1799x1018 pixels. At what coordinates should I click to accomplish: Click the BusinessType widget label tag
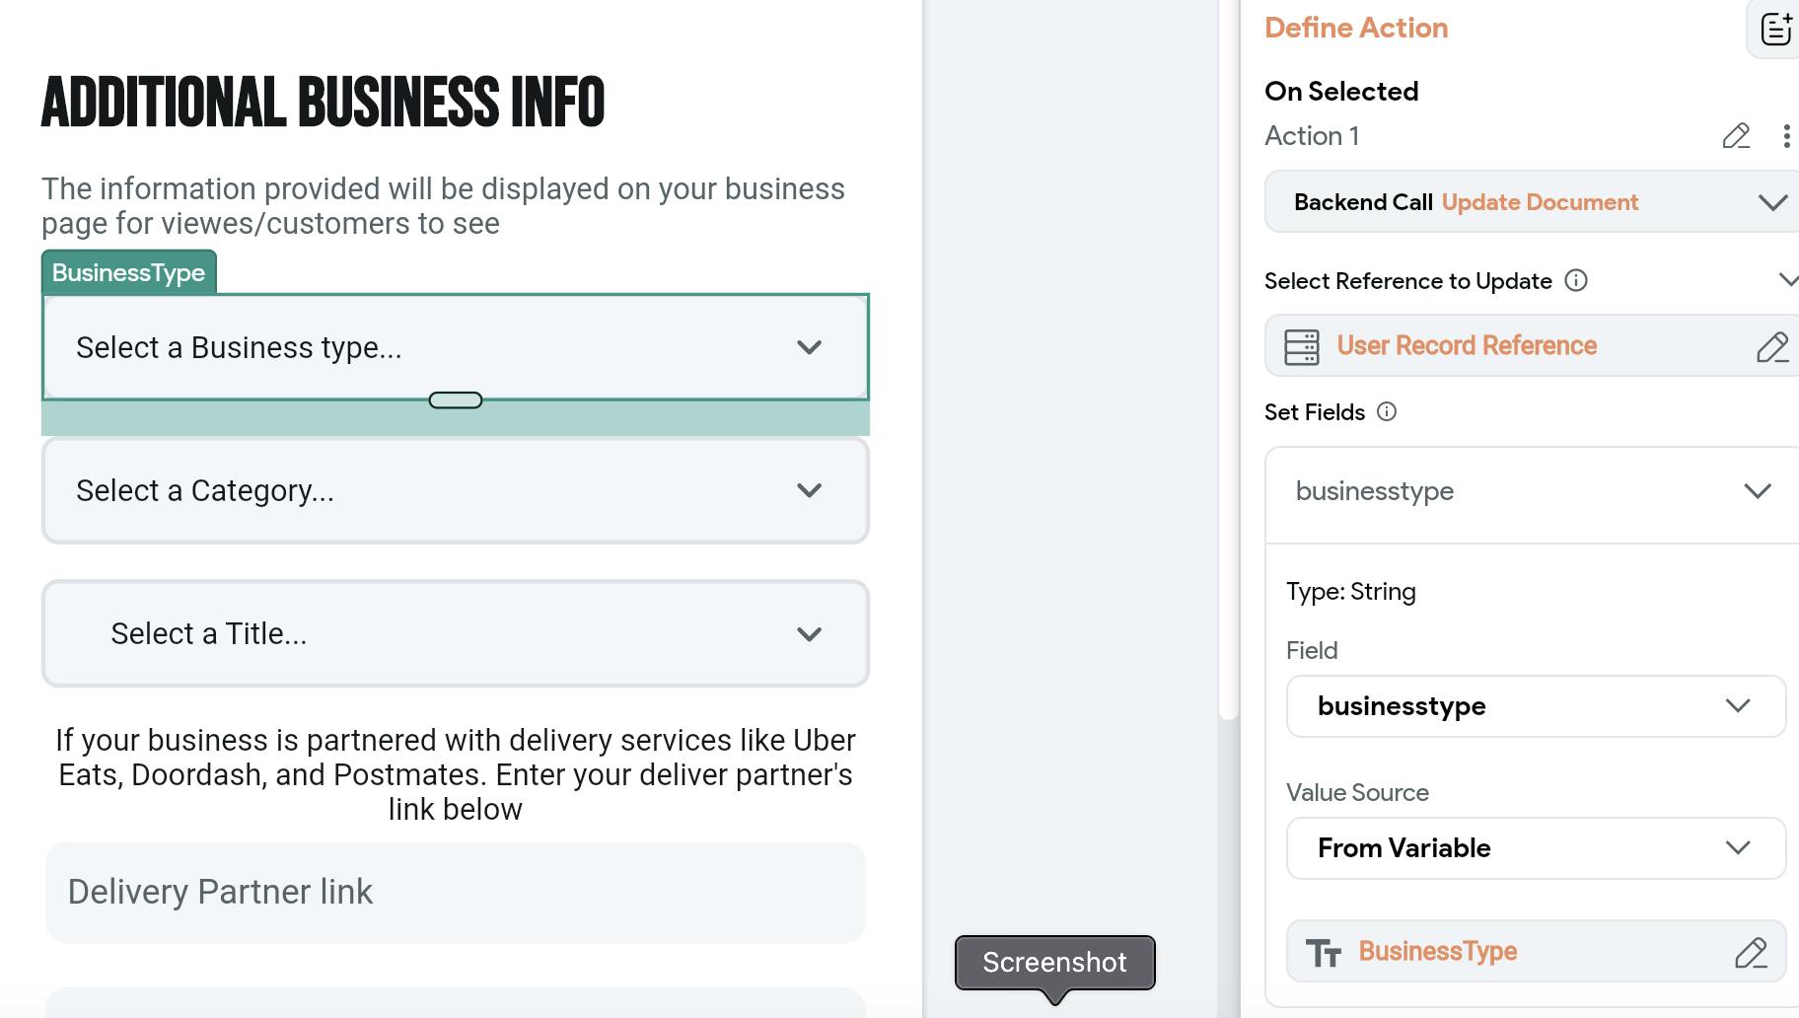pyautogui.click(x=128, y=273)
